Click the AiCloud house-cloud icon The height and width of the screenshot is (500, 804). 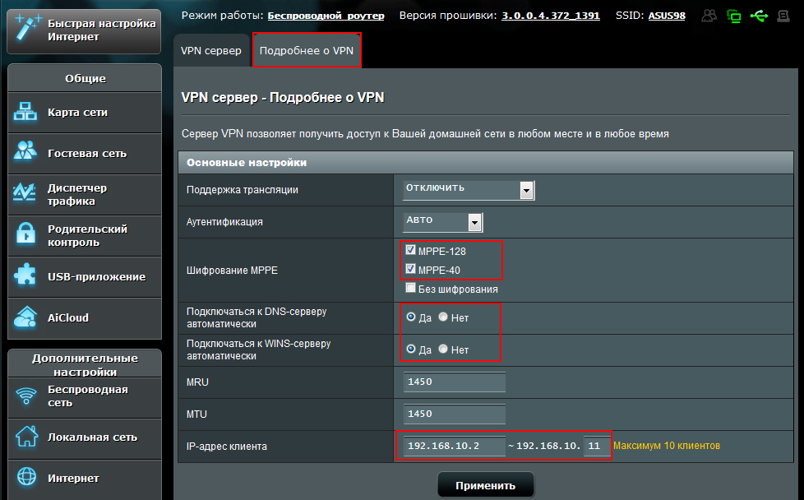click(25, 317)
